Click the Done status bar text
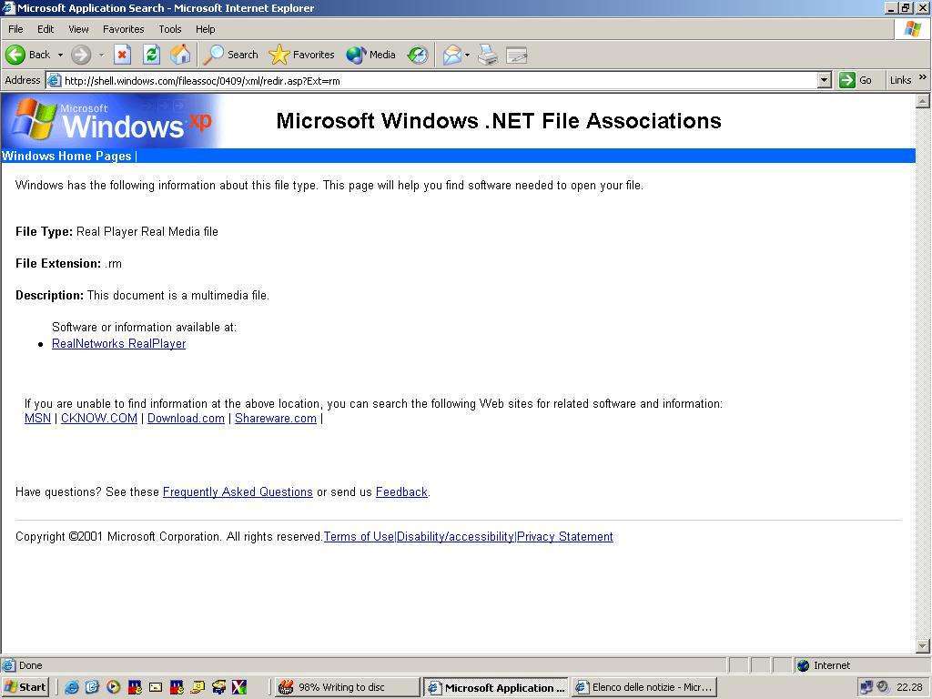 point(30,665)
